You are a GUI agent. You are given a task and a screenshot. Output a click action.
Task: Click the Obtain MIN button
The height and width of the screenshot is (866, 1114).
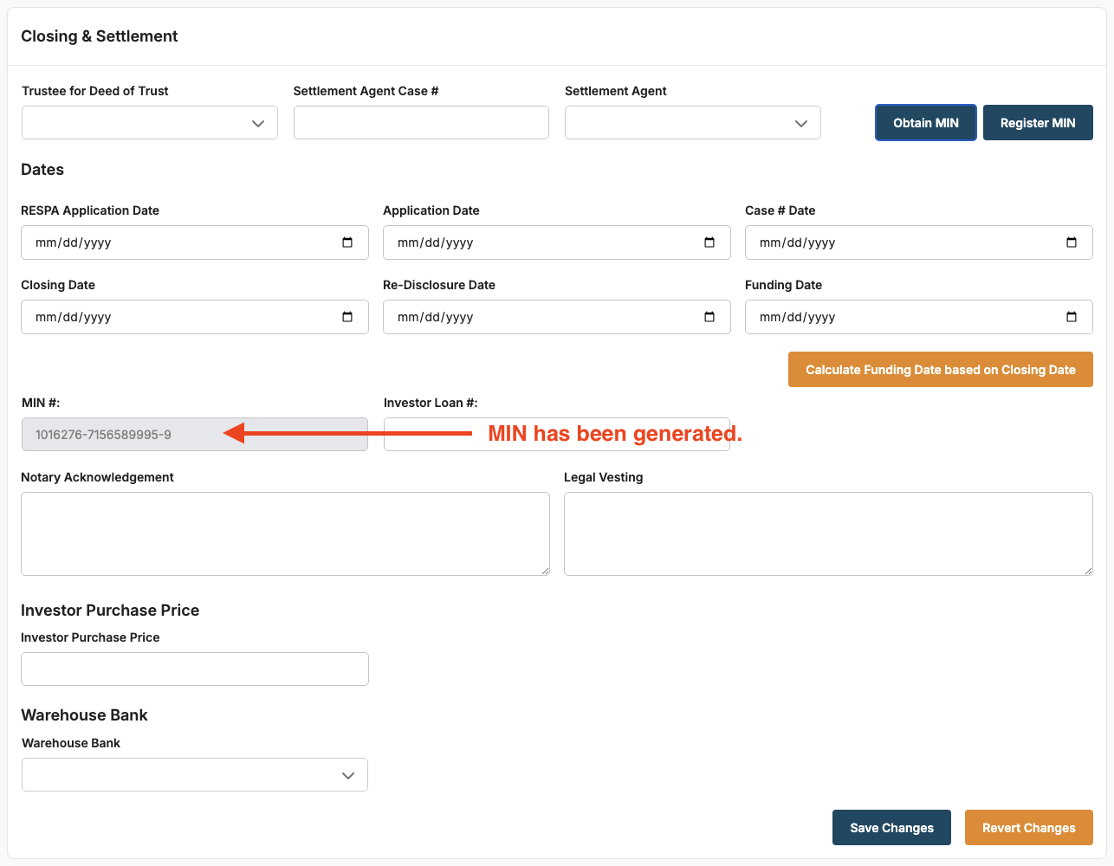coord(925,123)
